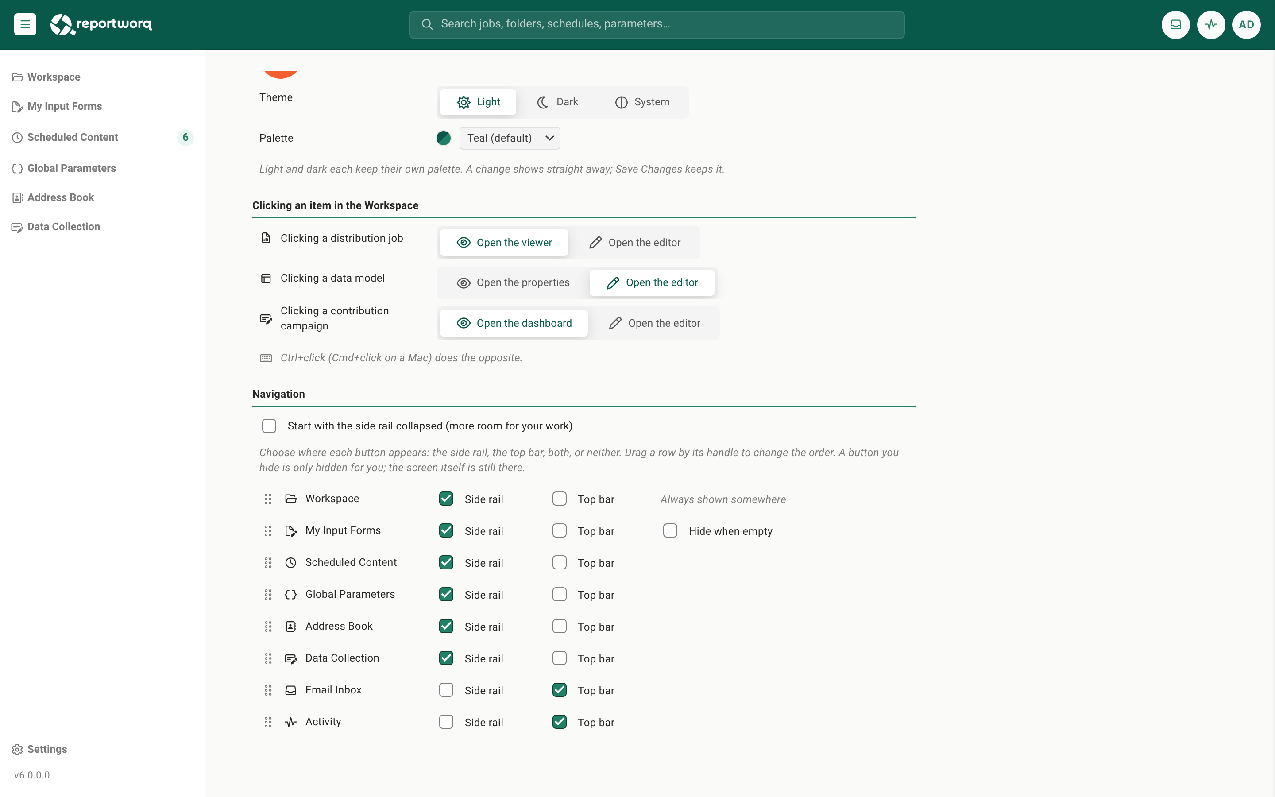Viewport: 1275px width, 797px height.
Task: Choose Open the editor for distribution job
Action: point(635,243)
